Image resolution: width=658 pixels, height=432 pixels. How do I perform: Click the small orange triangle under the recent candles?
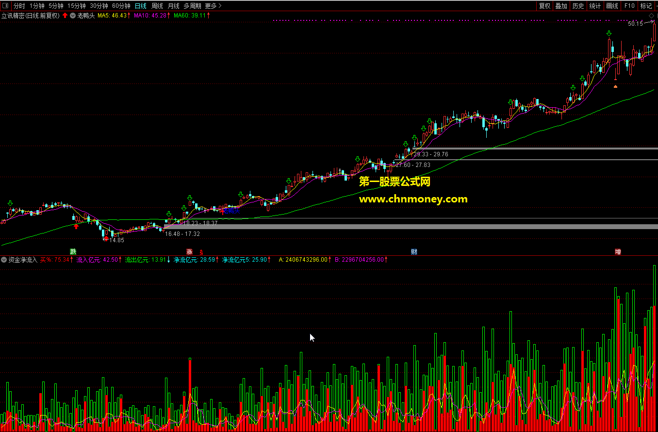point(615,86)
